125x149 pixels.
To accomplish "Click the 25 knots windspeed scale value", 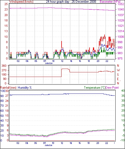I will [x=6, y=4].
